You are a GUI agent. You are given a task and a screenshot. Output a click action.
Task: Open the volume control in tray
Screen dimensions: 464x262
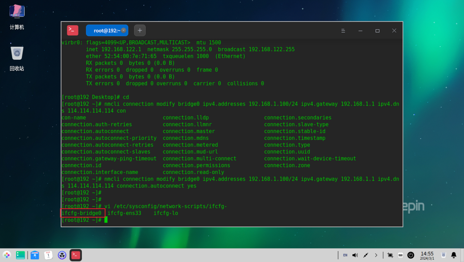click(355, 255)
